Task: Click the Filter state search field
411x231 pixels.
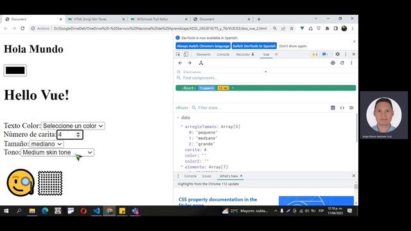Action: click(259, 108)
